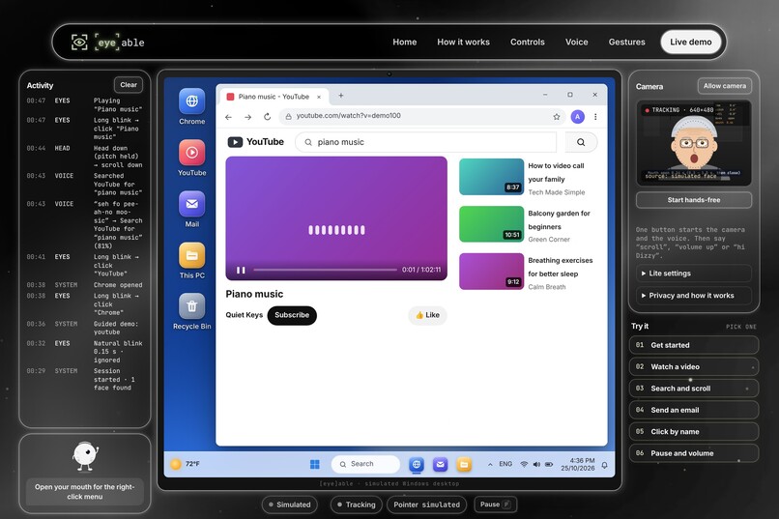779x519 pixels.
Task: Click the YouTube logo
Action: point(255,142)
